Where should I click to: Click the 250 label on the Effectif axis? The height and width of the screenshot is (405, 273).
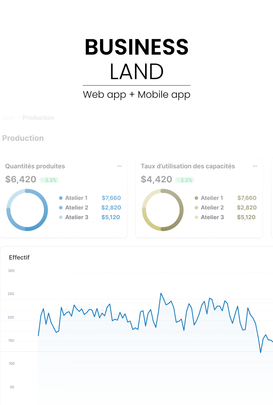point(11,294)
